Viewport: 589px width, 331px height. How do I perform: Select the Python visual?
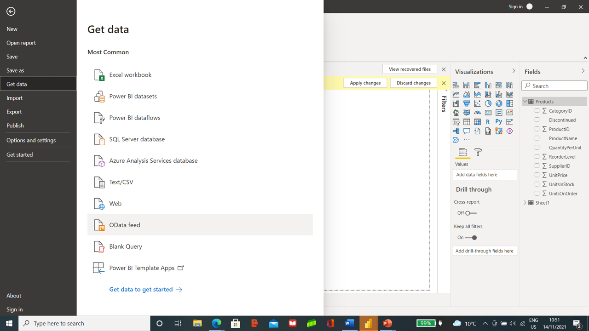tap(499, 122)
